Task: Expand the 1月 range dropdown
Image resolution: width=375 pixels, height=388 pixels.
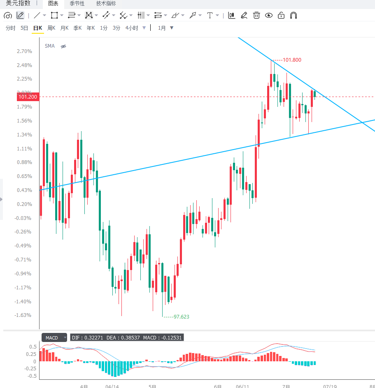Action: point(172,28)
